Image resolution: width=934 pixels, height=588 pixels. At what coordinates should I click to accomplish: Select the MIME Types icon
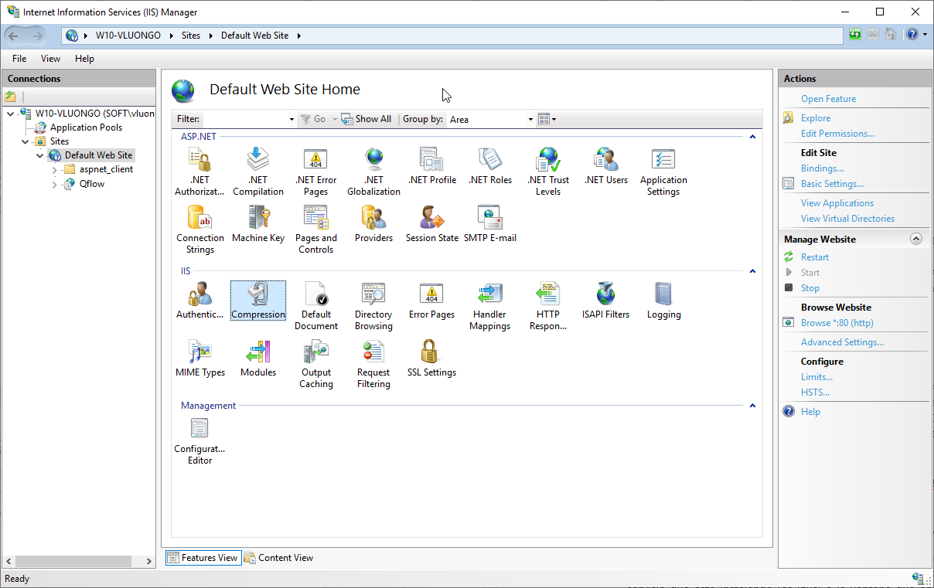click(x=200, y=359)
